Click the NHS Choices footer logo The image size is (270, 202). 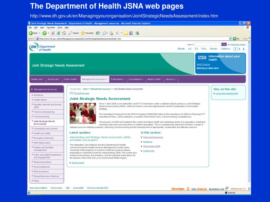click(199, 189)
